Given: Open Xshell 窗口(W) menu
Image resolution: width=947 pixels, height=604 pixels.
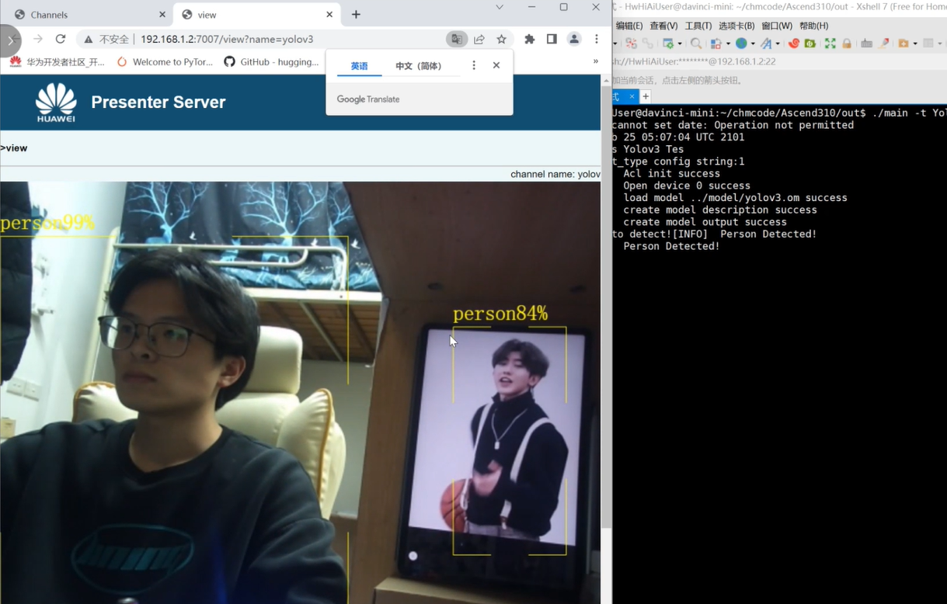Looking at the screenshot, I should 777,26.
